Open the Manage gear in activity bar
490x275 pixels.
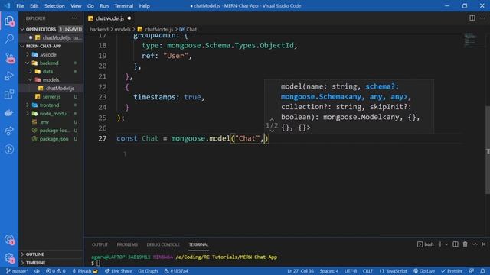point(9,258)
